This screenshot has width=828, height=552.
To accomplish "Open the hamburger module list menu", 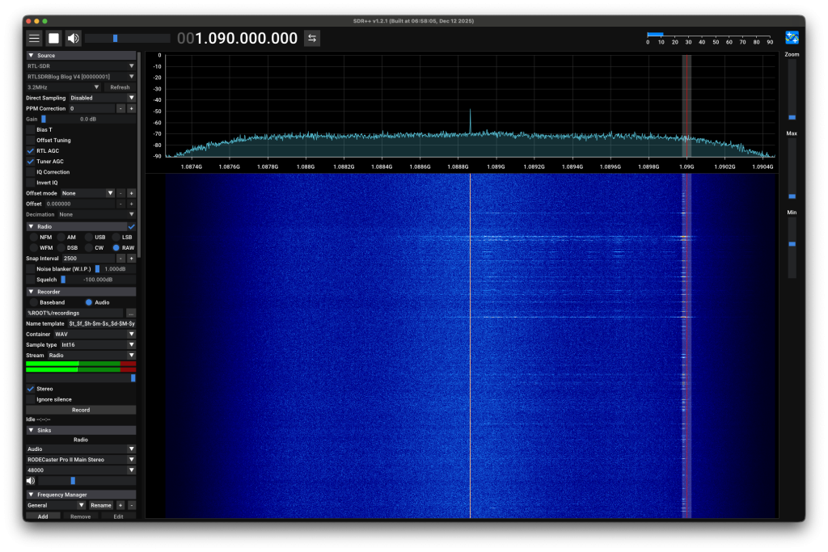I will coord(33,37).
